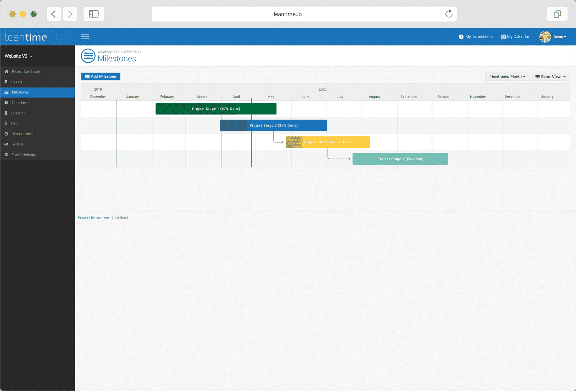Image resolution: width=576 pixels, height=391 pixels.
Task: Open Timesheets via clock icon
Action: 7,103
